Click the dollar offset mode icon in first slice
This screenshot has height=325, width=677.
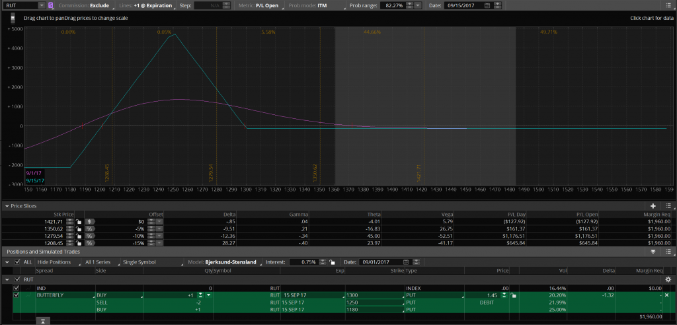[89, 221]
